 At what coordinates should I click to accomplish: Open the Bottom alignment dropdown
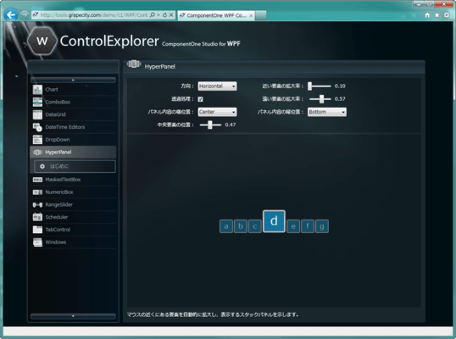coord(327,112)
